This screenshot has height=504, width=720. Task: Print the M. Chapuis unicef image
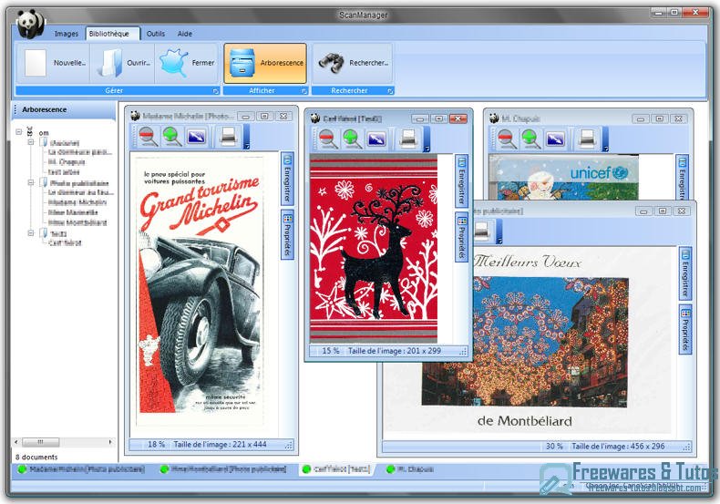click(586, 139)
